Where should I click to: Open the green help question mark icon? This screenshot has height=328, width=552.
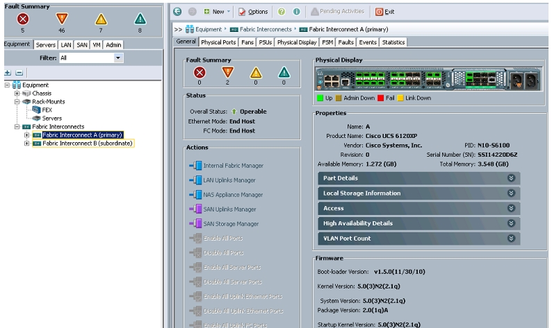tap(282, 12)
